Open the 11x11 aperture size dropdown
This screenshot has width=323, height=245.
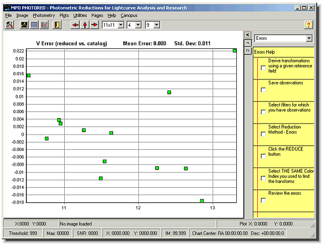[121, 25]
